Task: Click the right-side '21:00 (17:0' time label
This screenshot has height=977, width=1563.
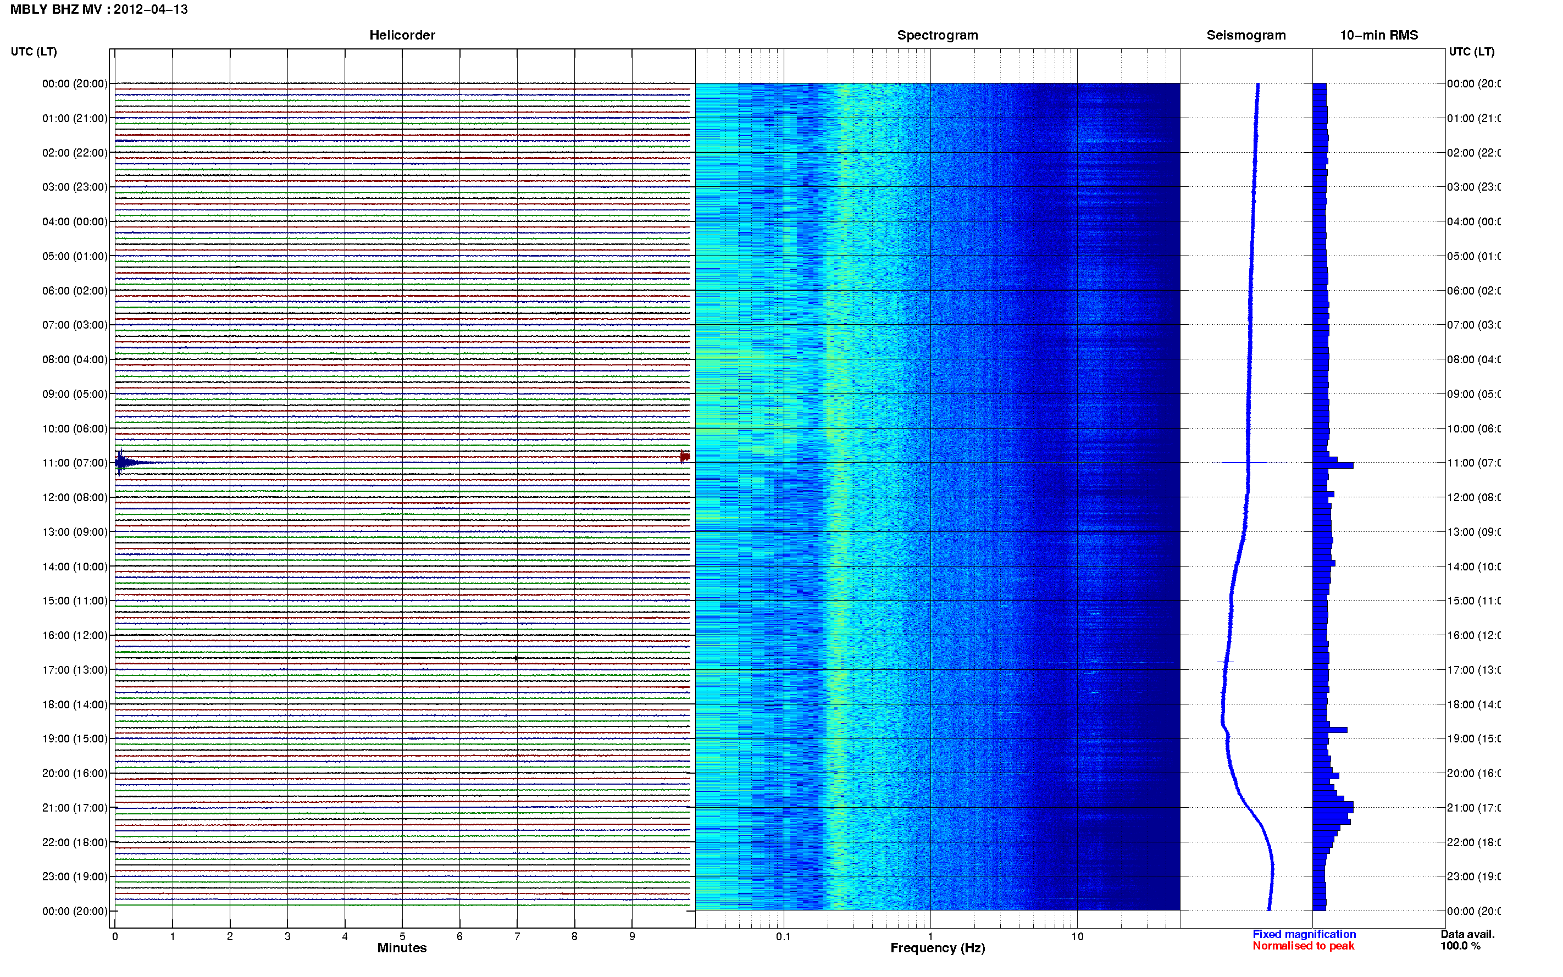Action: tap(1474, 808)
